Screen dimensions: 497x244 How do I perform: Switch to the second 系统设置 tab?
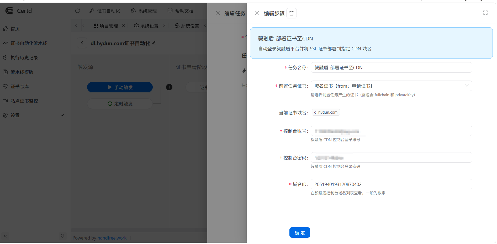[187, 26]
